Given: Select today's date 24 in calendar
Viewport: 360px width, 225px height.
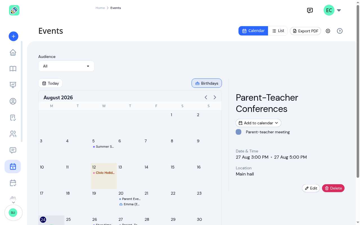Looking at the screenshot, I should (43, 220).
